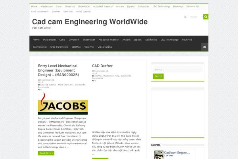Image resolution: width=238 pixels, height=159 pixels.
Task: Click Read More under the Jacobs post
Action: pyautogui.click(x=46, y=153)
